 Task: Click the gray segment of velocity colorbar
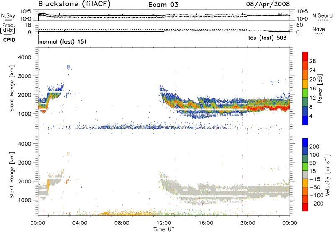[x=305, y=175]
